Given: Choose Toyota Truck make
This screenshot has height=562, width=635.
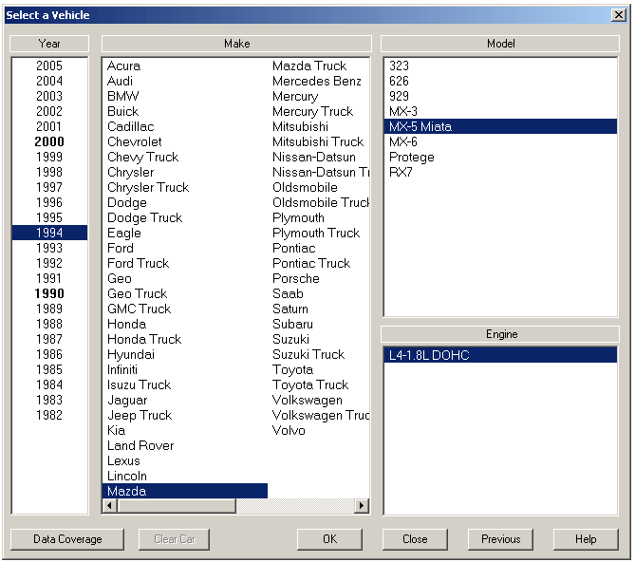Looking at the screenshot, I should point(310,384).
